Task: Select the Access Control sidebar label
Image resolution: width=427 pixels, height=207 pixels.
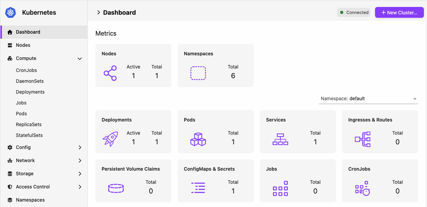Action: tap(33, 187)
